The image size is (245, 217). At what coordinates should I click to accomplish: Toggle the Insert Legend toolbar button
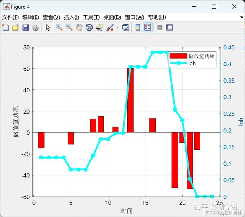(x=148, y=27)
